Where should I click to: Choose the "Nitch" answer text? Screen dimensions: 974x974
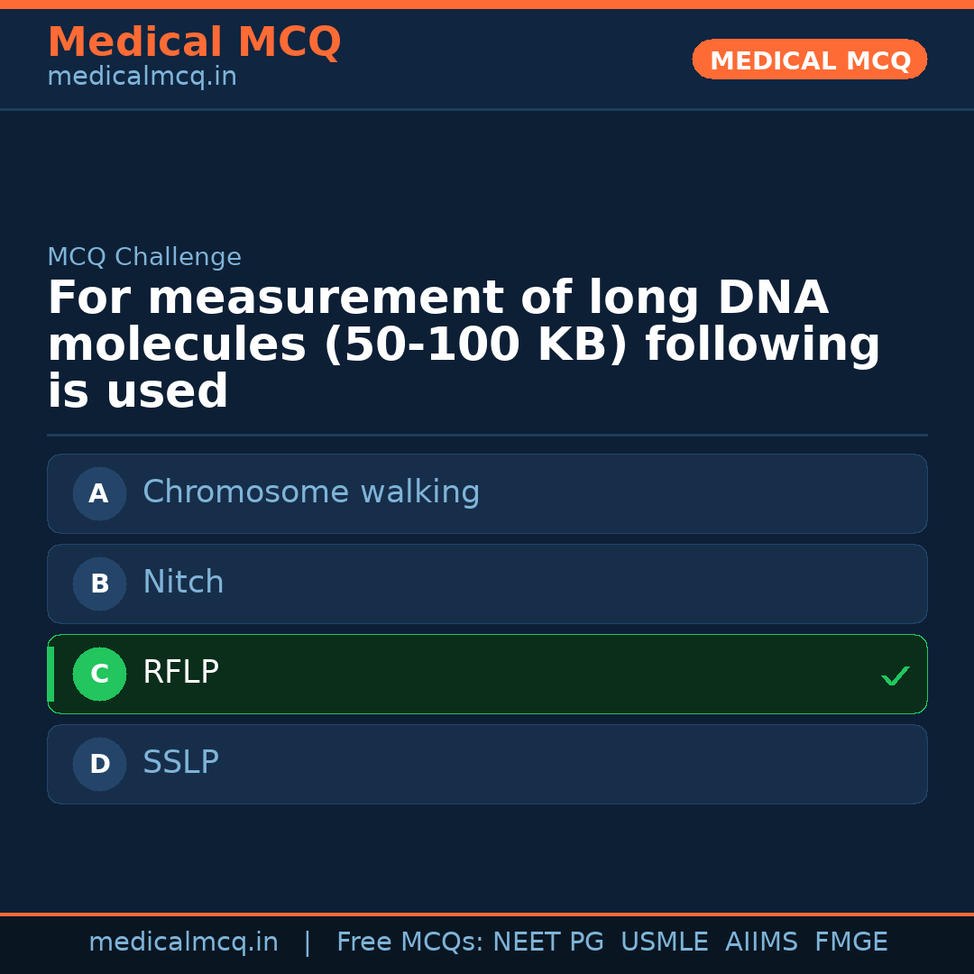pyautogui.click(x=183, y=583)
